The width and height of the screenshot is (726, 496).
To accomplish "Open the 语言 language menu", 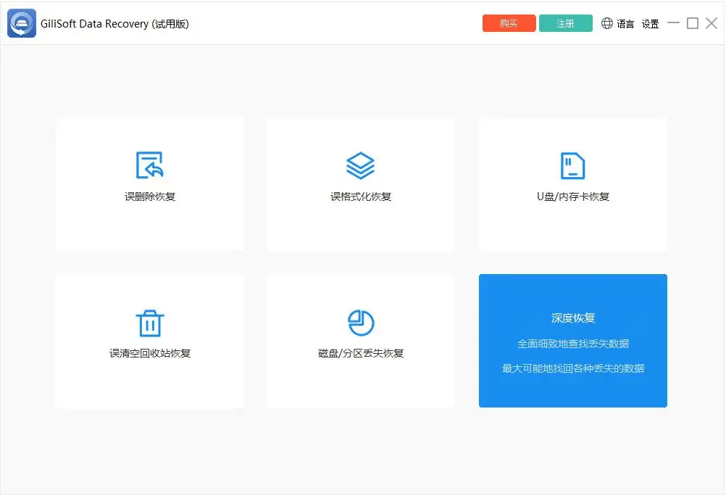I will point(625,24).
